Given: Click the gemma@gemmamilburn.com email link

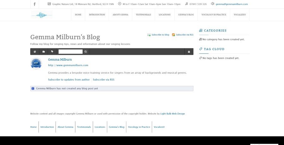Looking at the screenshot, I should point(232,4).
